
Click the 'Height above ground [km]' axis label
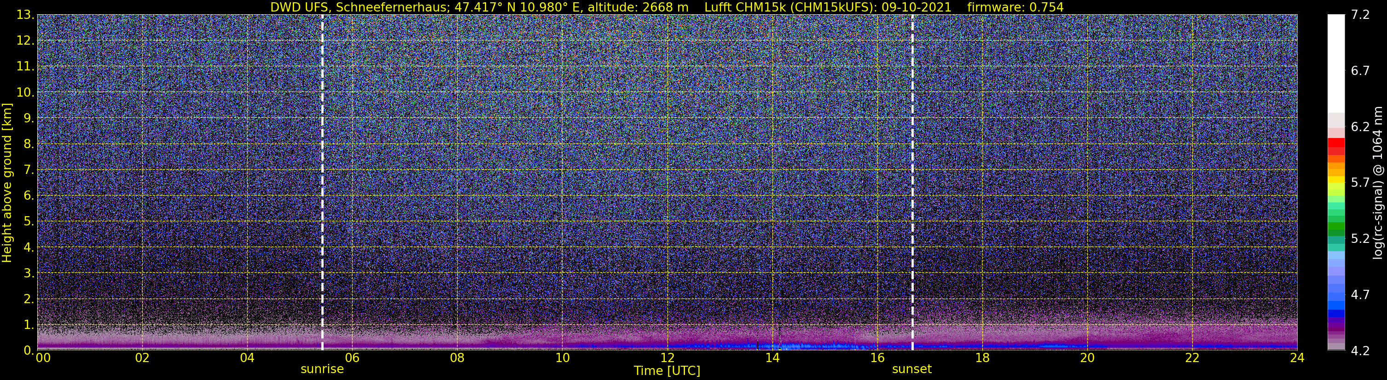[x=7, y=183]
